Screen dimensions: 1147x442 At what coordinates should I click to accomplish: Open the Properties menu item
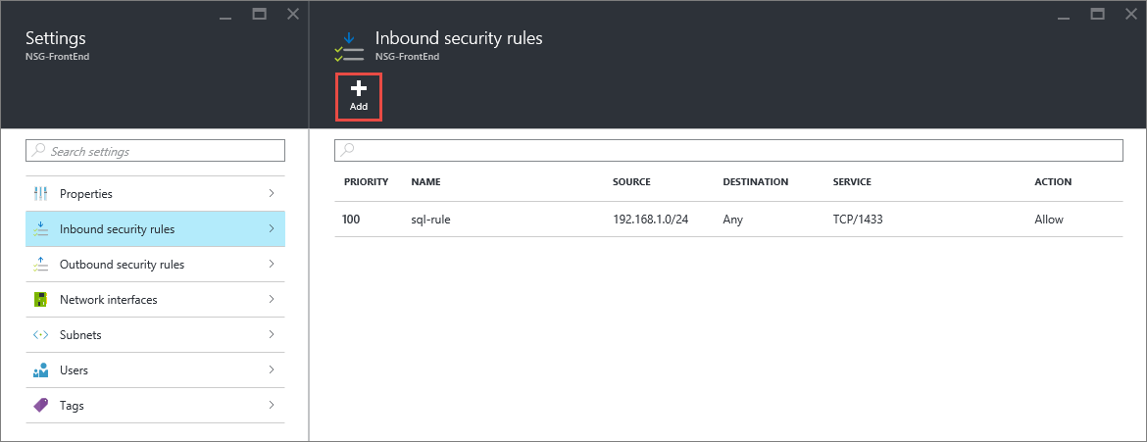point(155,194)
